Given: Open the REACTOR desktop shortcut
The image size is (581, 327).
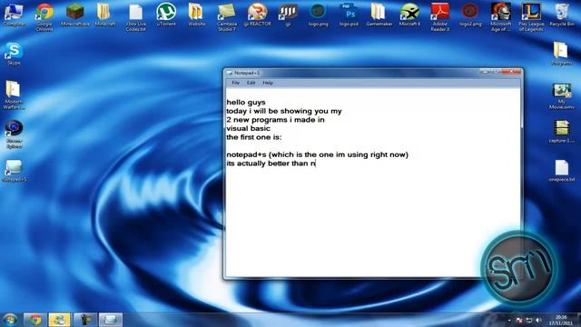Looking at the screenshot, I should [x=257, y=15].
